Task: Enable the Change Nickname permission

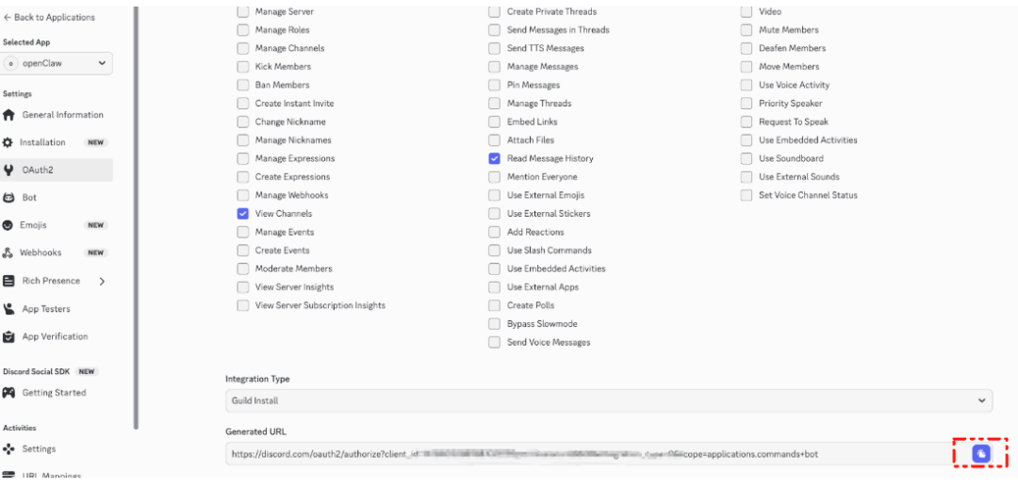Action: (243, 122)
